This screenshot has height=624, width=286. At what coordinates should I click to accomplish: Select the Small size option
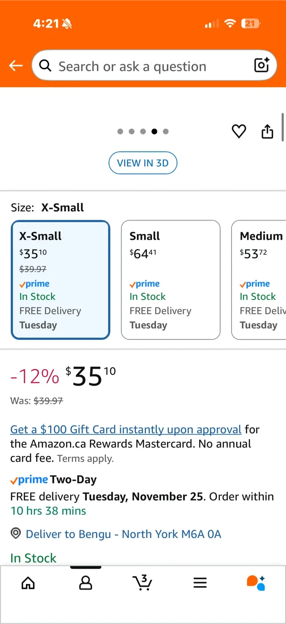pyautogui.click(x=171, y=279)
